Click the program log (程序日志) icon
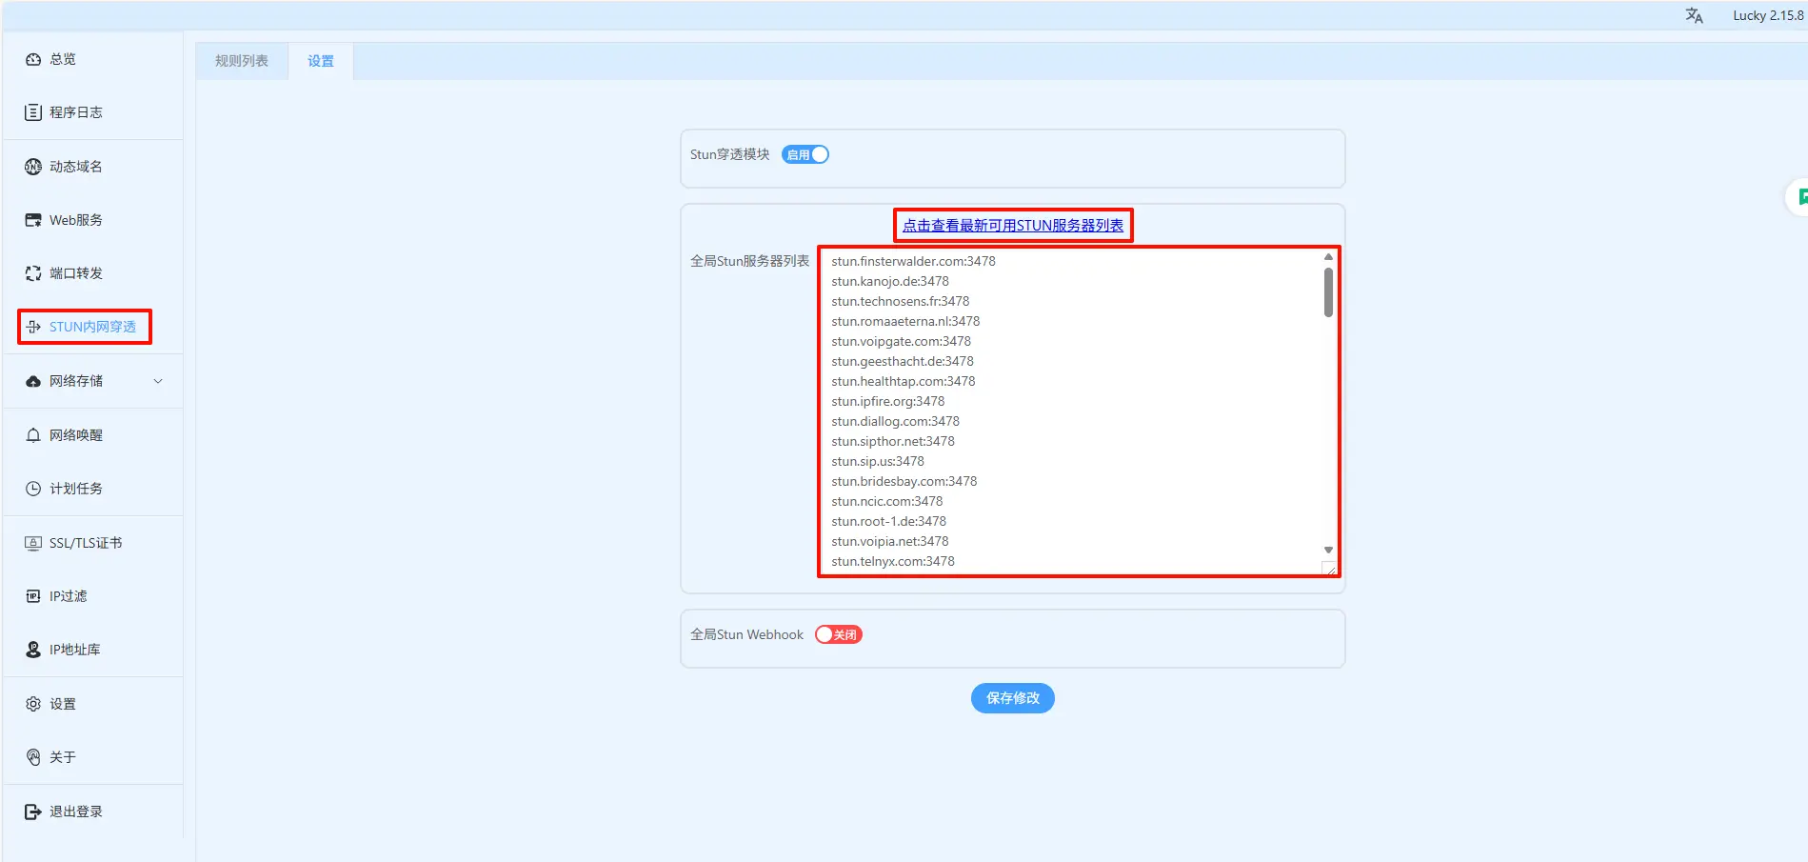The width and height of the screenshot is (1808, 862). click(33, 112)
